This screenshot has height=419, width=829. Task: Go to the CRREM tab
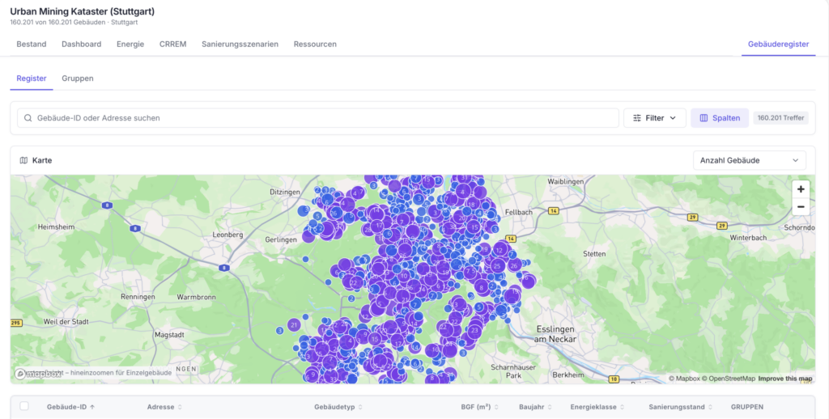pyautogui.click(x=173, y=44)
